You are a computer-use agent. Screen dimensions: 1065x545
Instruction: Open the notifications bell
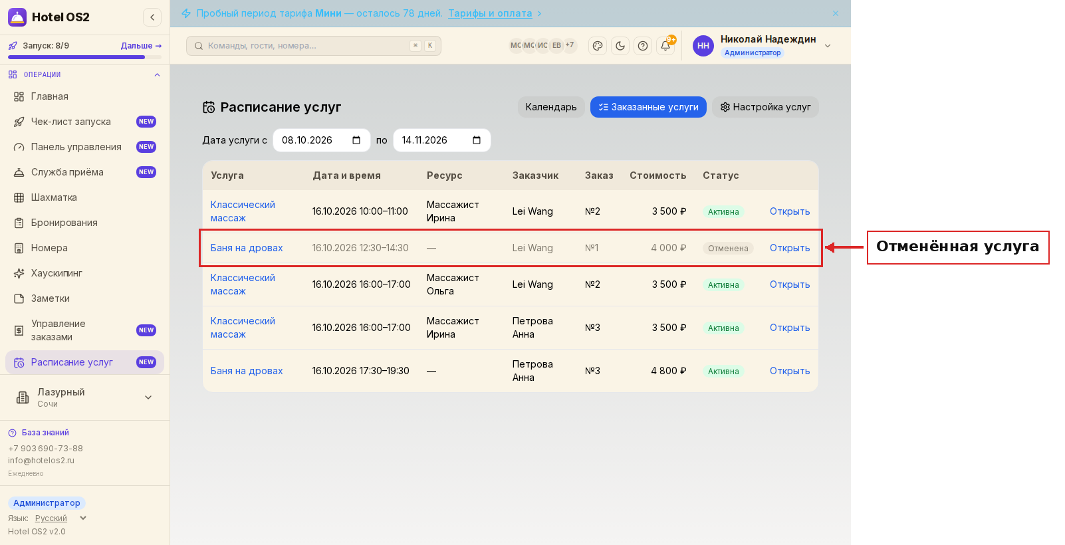[665, 46]
